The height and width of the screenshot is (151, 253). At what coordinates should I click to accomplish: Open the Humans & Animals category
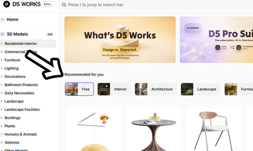[20, 134]
